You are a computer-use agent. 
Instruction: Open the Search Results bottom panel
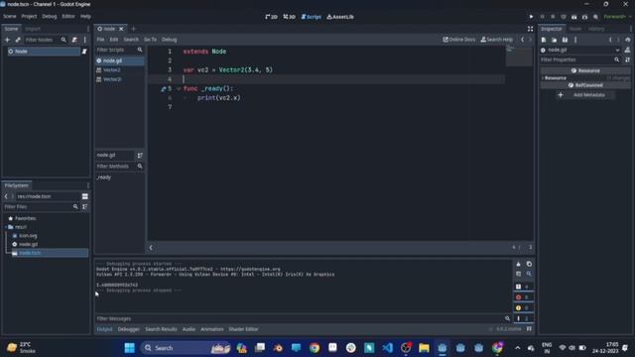[161, 329]
